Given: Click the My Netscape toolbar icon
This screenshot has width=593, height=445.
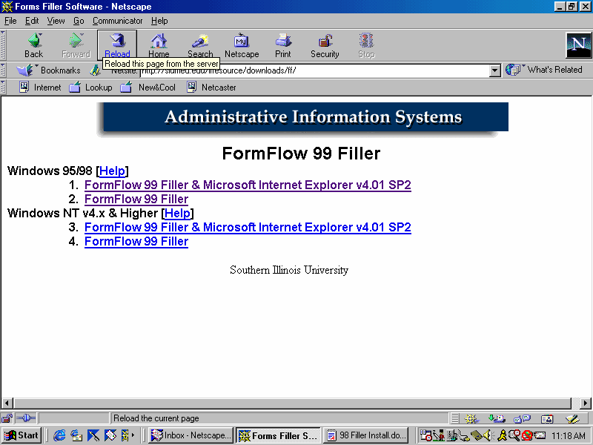Looking at the screenshot, I should [242, 45].
